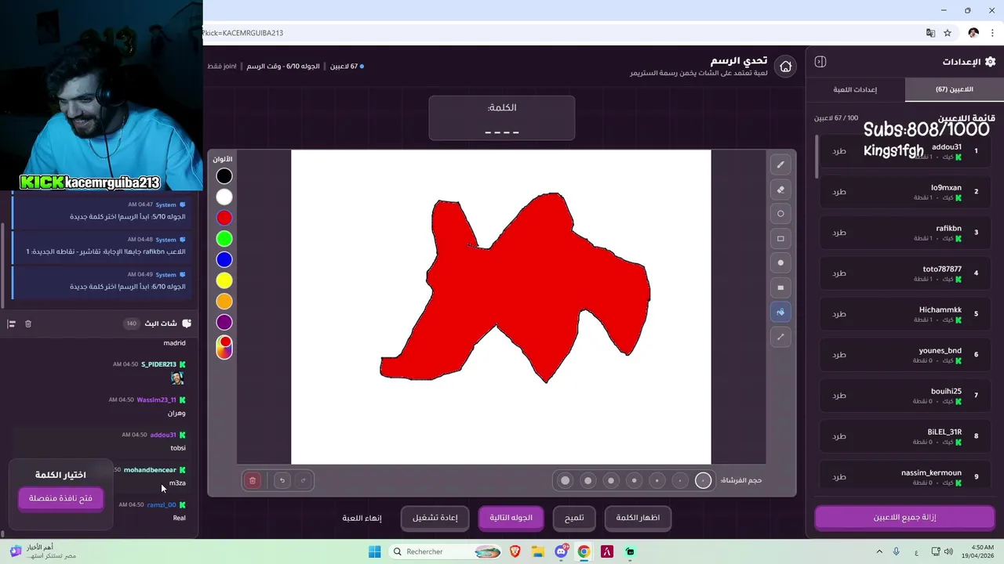This screenshot has height=564, width=1004.
Task: Start the next round button
Action: (511, 518)
